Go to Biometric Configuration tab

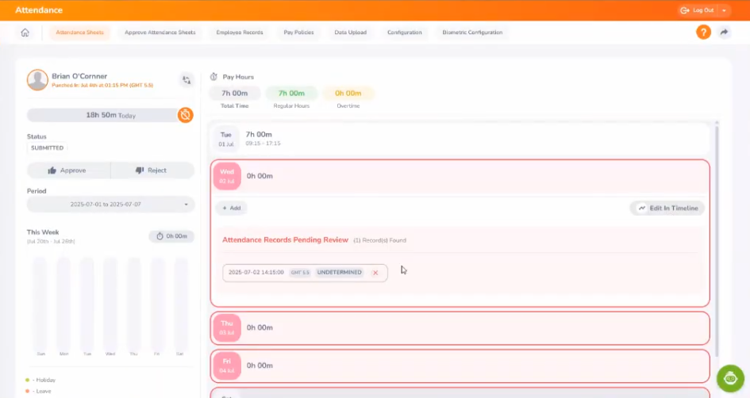tap(472, 33)
